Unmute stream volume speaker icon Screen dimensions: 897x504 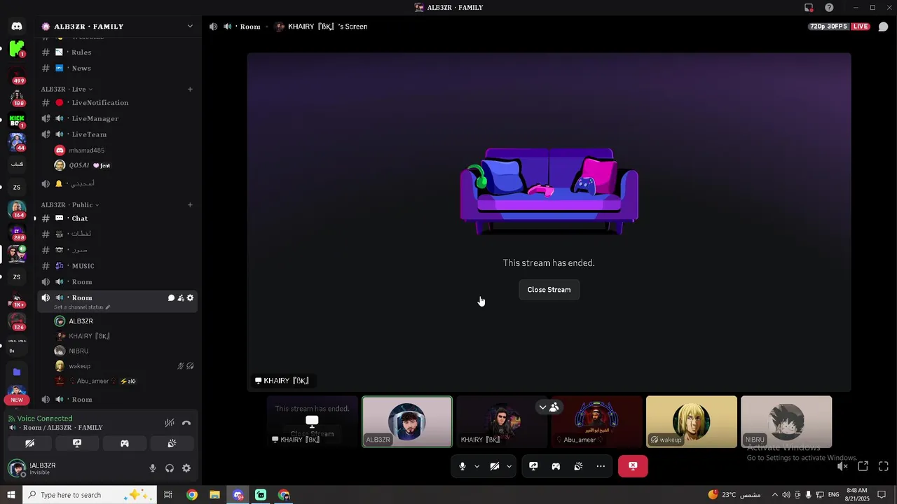[842, 466]
